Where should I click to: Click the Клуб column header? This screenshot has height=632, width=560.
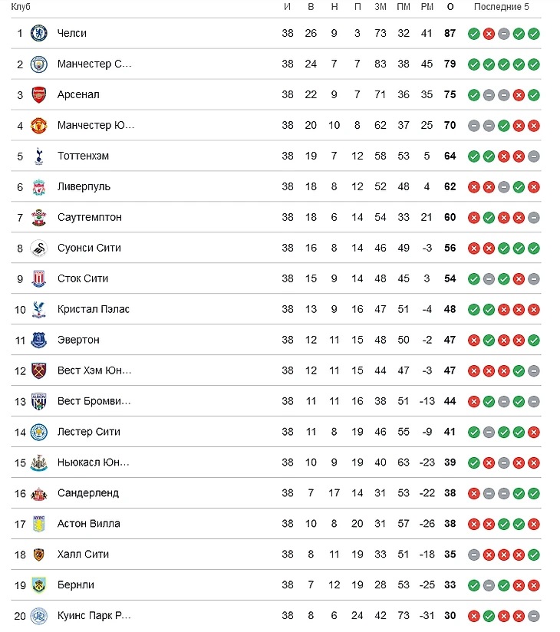[21, 7]
